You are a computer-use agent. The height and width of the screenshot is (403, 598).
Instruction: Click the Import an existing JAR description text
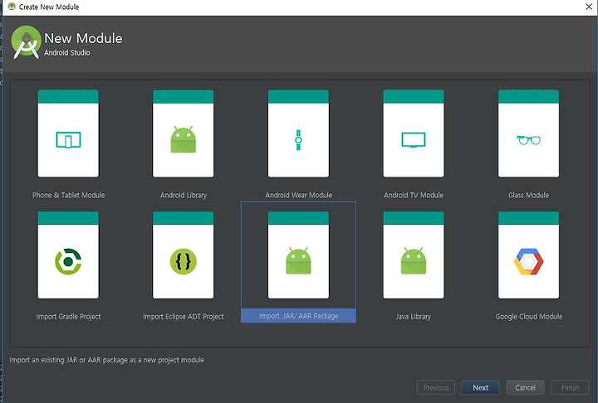click(x=107, y=360)
